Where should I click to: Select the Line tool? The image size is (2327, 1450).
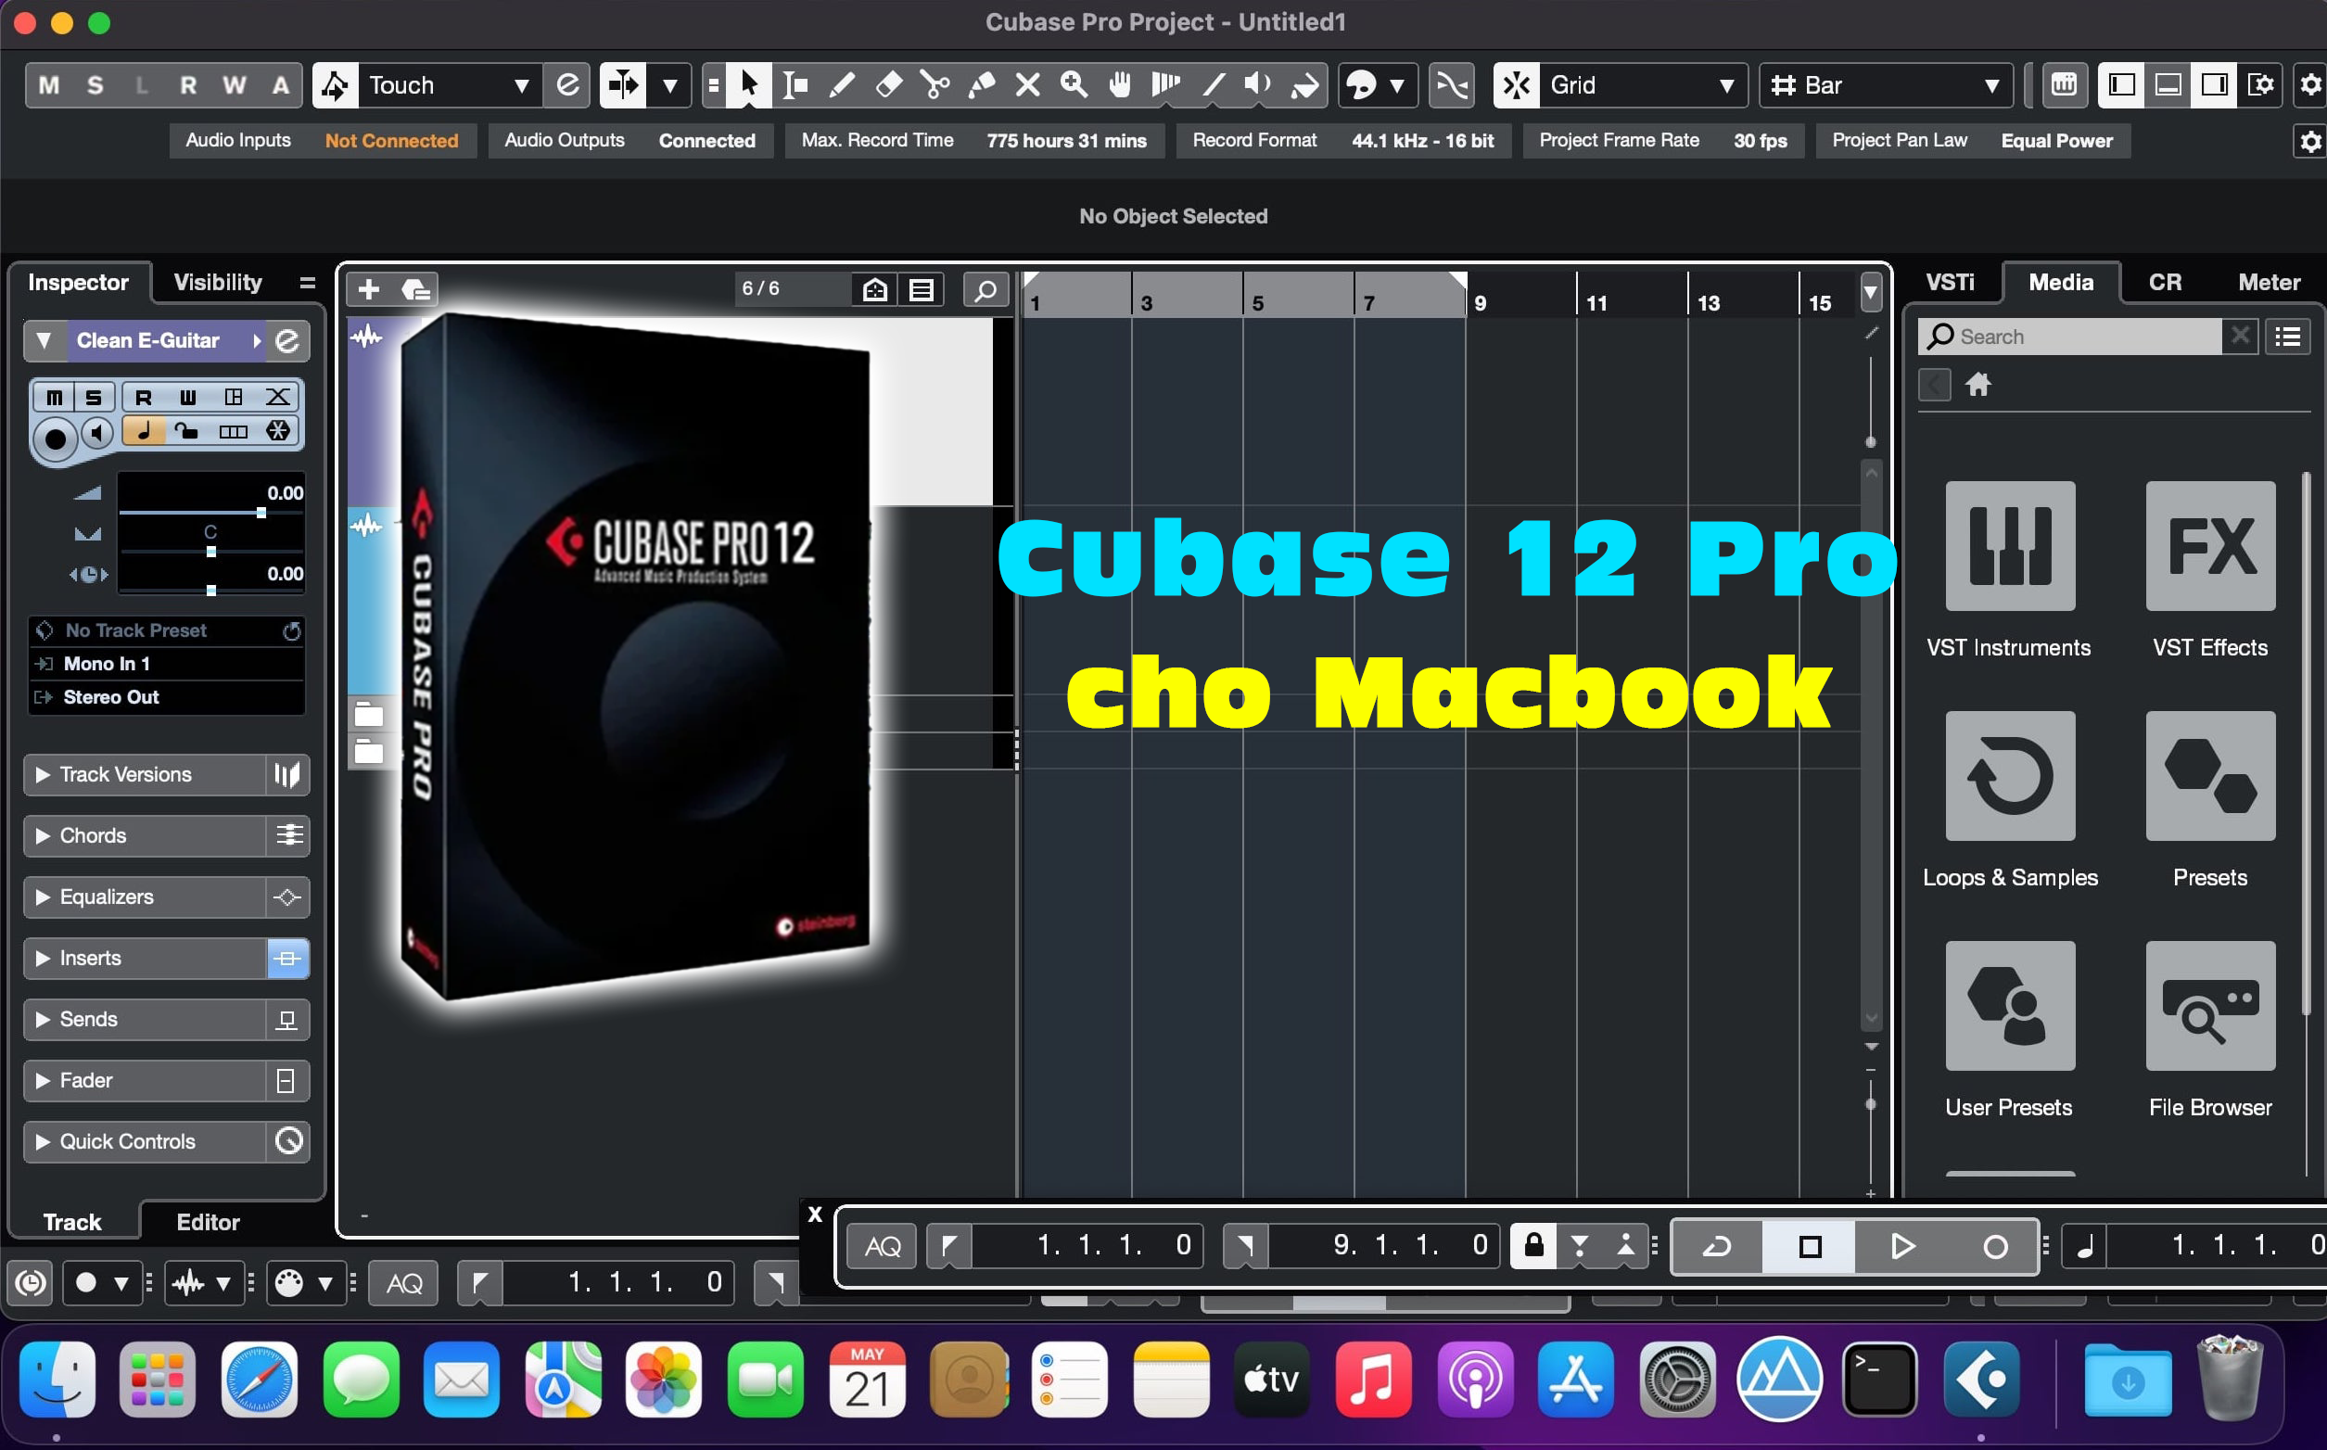click(x=1213, y=85)
